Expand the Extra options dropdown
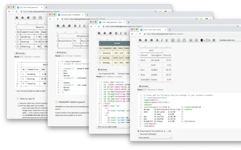Viewport: 241px width, 150px height. click(x=155, y=138)
